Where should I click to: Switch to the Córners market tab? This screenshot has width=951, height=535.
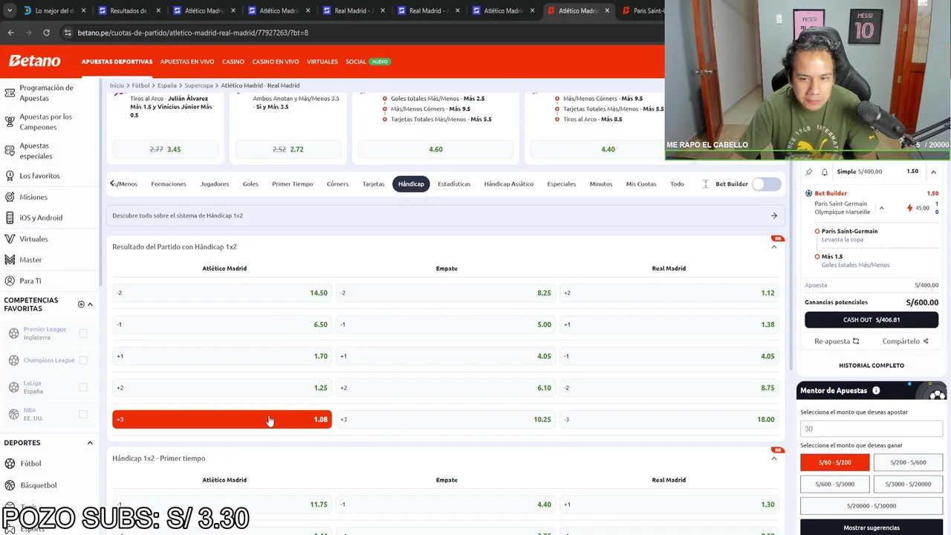tap(337, 184)
